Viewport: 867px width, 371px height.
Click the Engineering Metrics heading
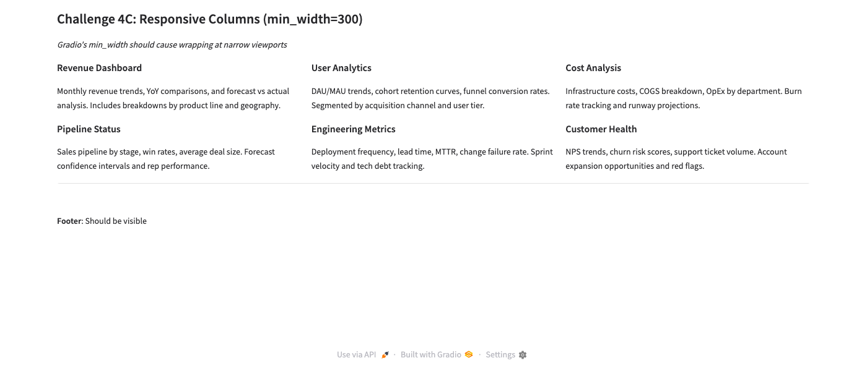pos(353,129)
